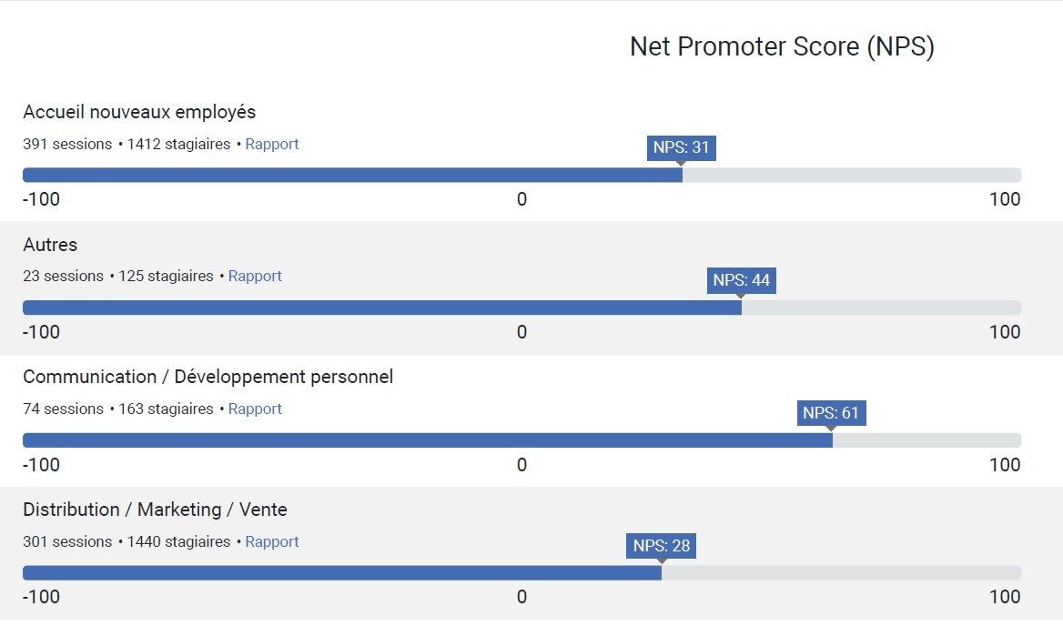Click the Accueil nouveaux employés blue progress bar
1063x626 pixels.
(352, 175)
